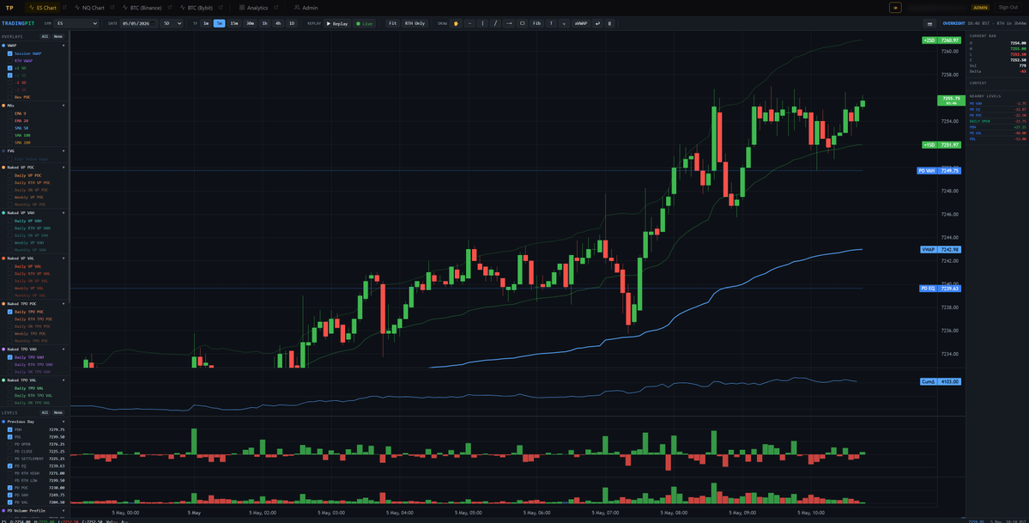The width and height of the screenshot is (1029, 523).
Task: Click the trash delete drawings icon
Action: pyautogui.click(x=609, y=23)
